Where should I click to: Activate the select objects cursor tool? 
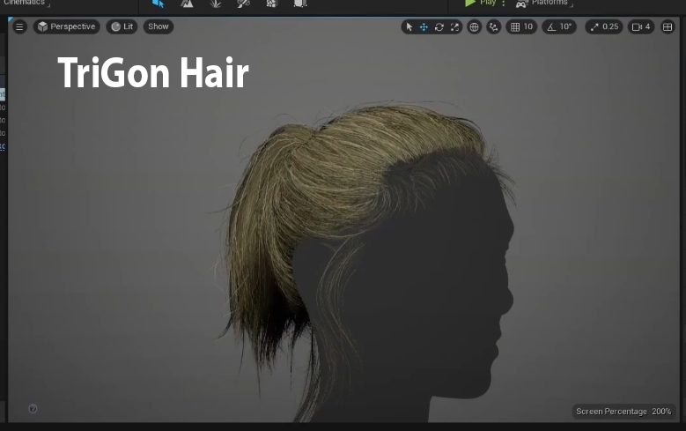coord(409,27)
